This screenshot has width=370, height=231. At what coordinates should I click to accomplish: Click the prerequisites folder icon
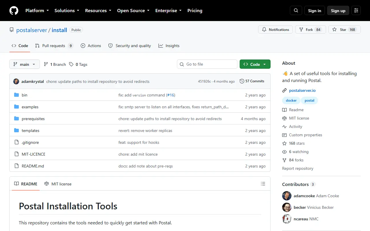point(16,119)
